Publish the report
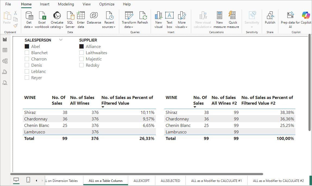 coord(270,18)
